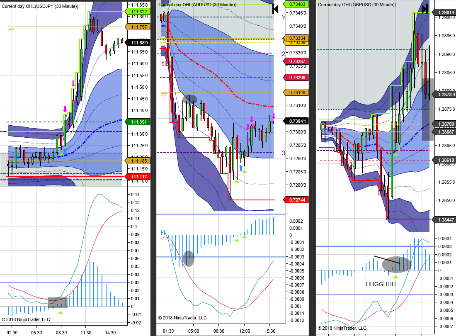
Task: Click grey 1.28709 price marker
Action: tap(444, 124)
